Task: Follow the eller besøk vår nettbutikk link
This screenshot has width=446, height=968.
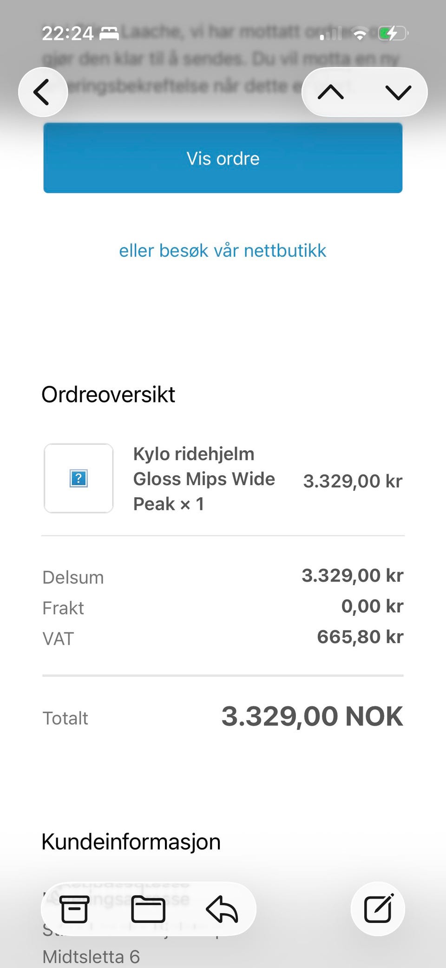Action: click(223, 251)
